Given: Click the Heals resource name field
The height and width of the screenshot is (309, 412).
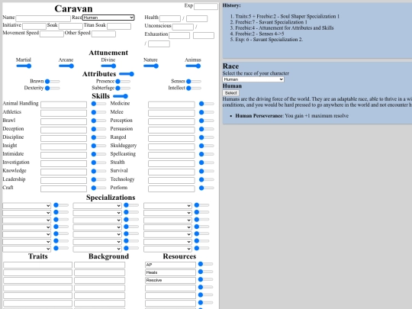Looking at the screenshot, I should 170,272.
